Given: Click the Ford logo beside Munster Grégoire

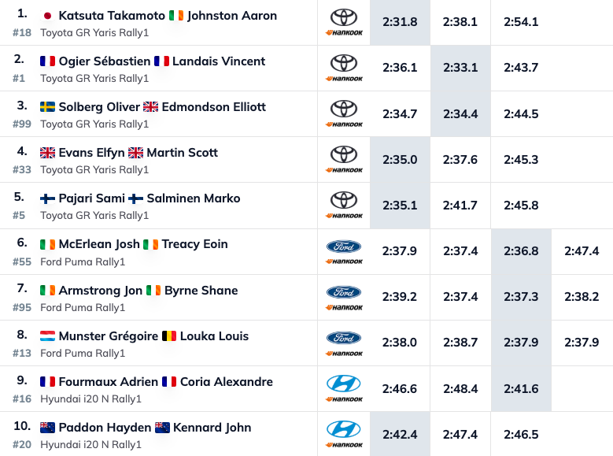Looking at the screenshot, I should tap(344, 338).
